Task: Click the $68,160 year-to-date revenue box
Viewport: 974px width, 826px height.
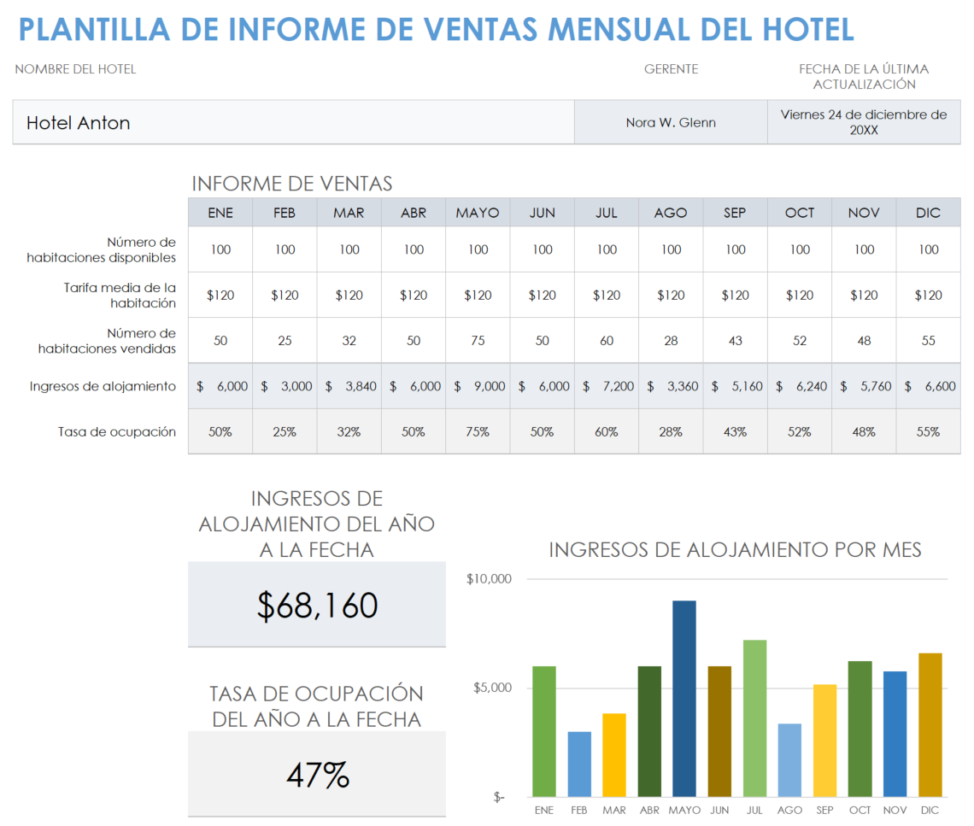Action: click(x=317, y=604)
